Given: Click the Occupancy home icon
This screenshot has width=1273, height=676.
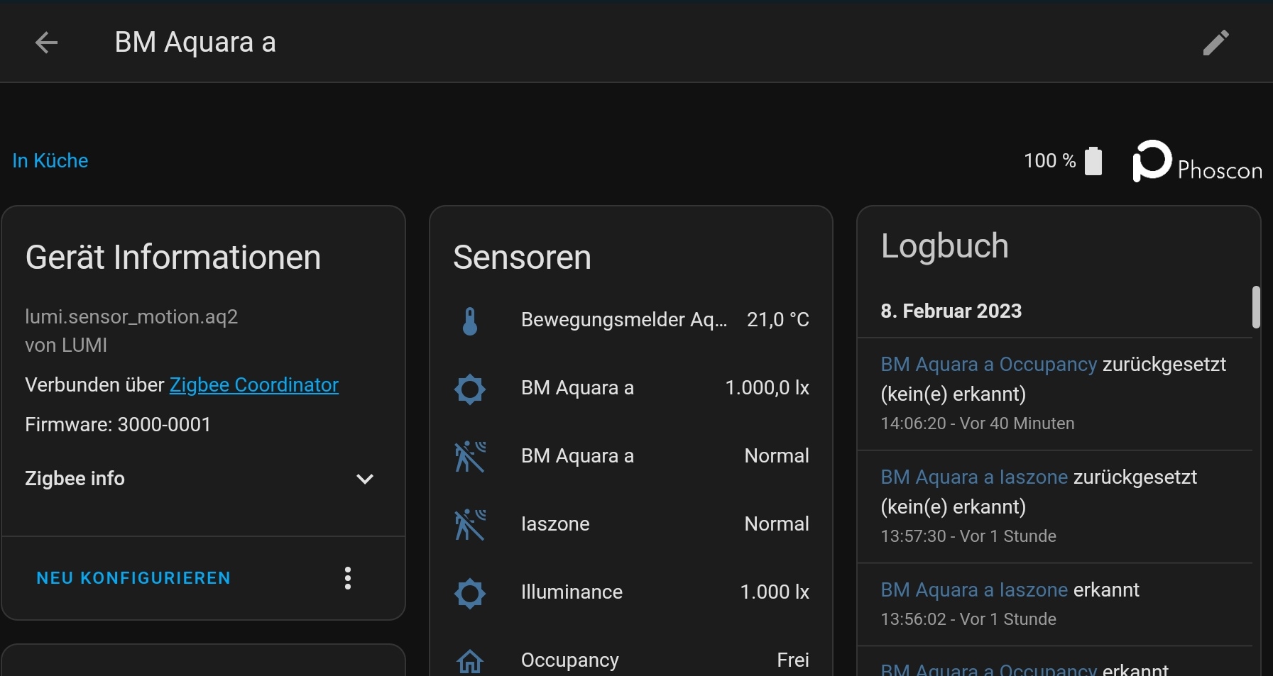Looking at the screenshot, I should click(x=470, y=660).
